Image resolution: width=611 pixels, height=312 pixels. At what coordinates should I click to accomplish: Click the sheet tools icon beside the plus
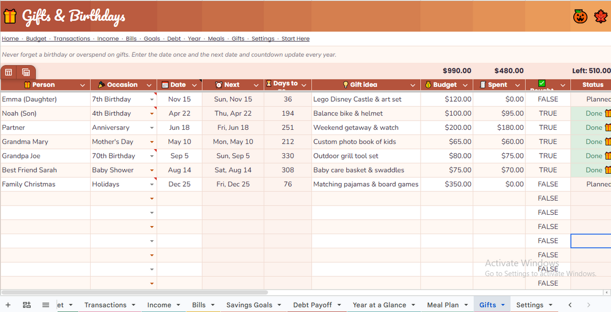[27, 305]
